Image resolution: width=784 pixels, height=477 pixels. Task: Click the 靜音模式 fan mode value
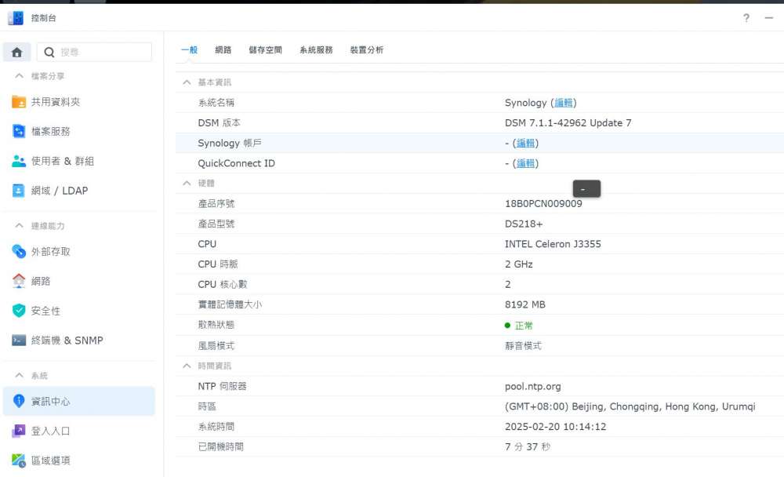click(523, 346)
